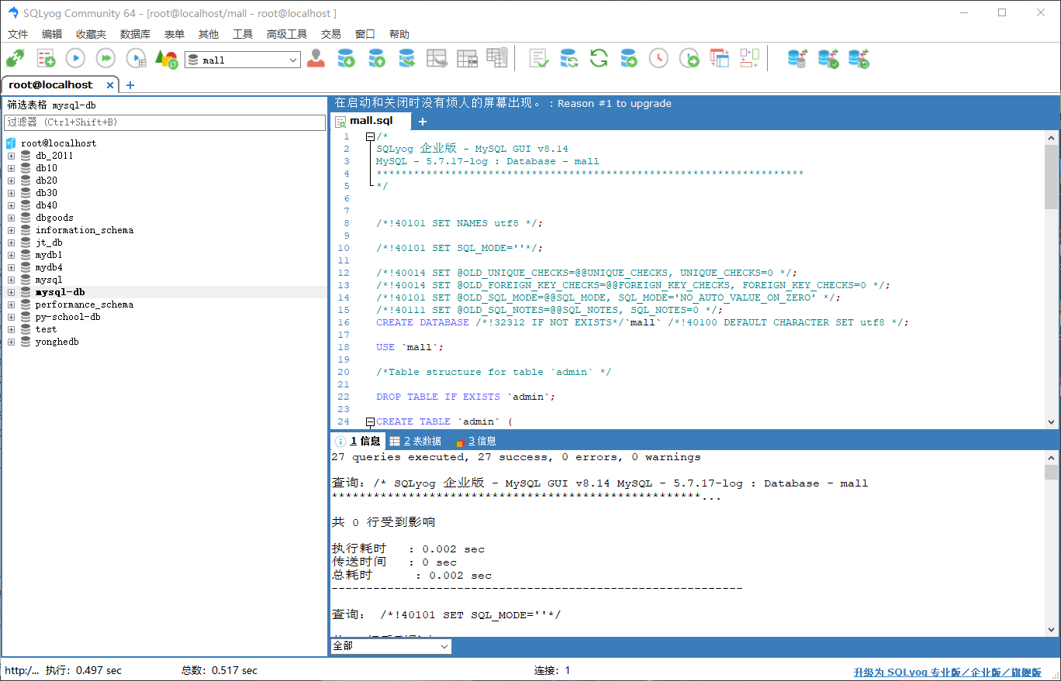Open the 收藏夹 menu
Image resolution: width=1061 pixels, height=681 pixels.
[91, 34]
